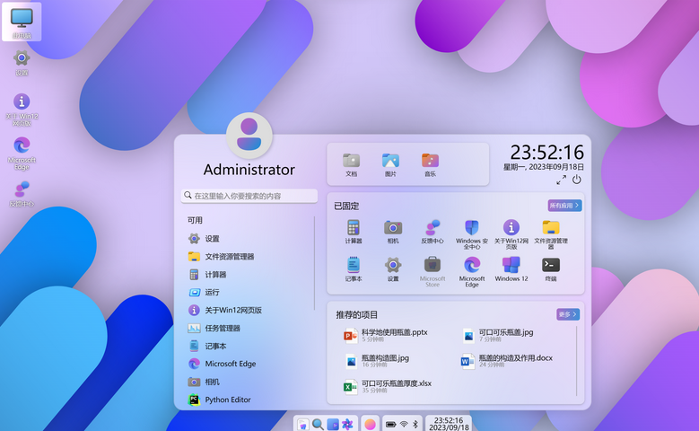The height and width of the screenshot is (431, 699).
Task: Open pinned Windows 12 tile
Action: click(x=511, y=269)
